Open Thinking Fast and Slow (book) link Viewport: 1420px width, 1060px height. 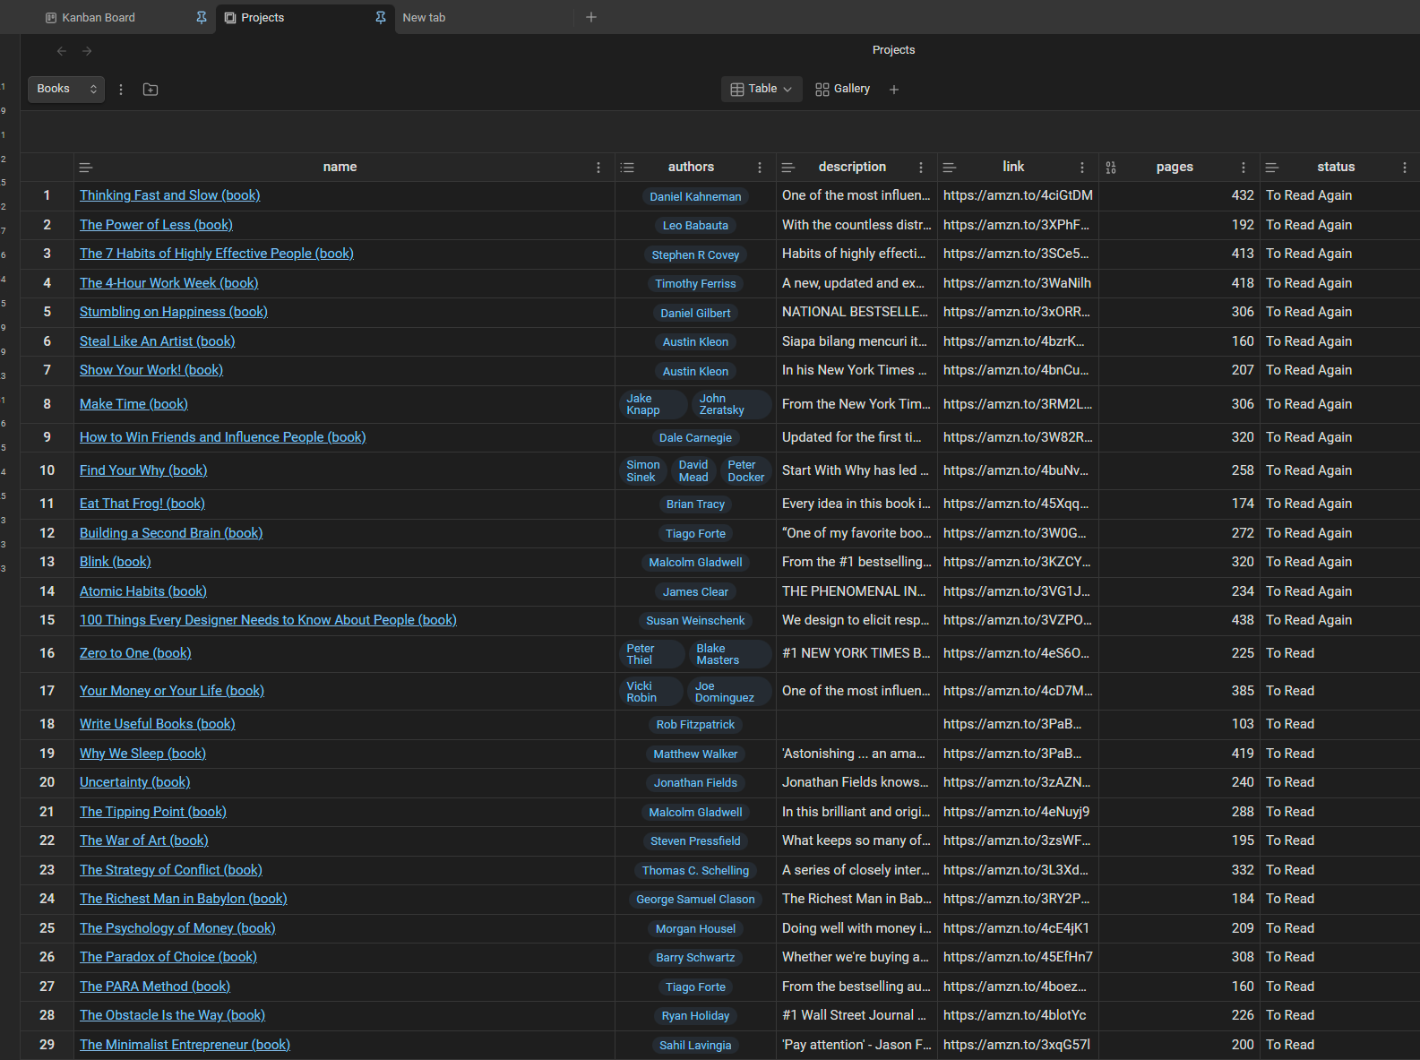[x=170, y=195]
